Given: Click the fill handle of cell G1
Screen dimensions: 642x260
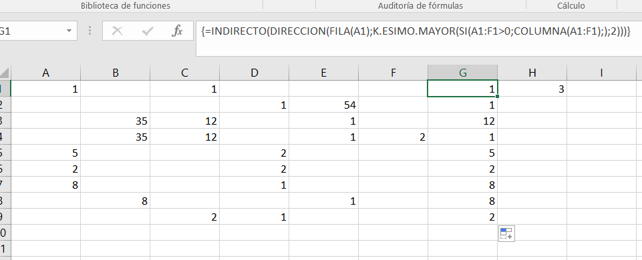Looking at the screenshot, I should (x=498, y=97).
